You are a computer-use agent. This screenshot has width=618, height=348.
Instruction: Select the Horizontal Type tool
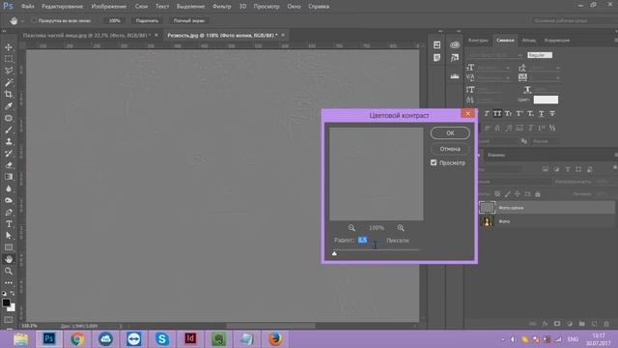[x=9, y=224]
